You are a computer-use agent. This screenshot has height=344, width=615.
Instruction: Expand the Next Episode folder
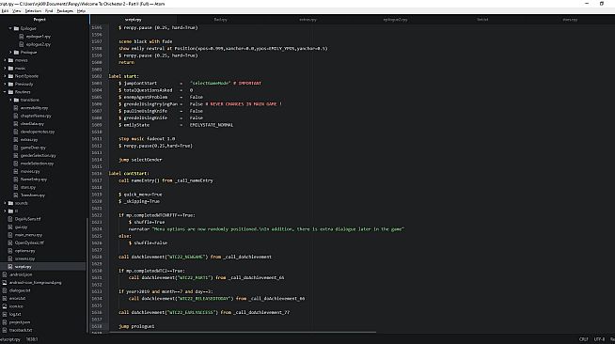(x=5, y=76)
